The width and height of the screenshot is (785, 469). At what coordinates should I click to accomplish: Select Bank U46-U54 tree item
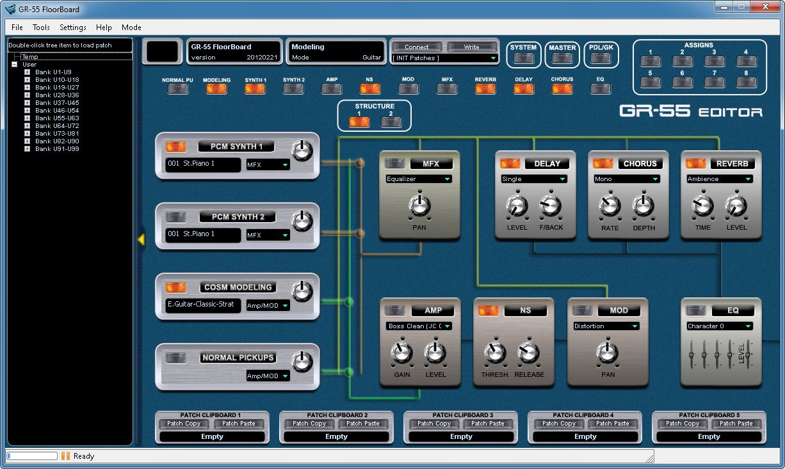[57, 111]
